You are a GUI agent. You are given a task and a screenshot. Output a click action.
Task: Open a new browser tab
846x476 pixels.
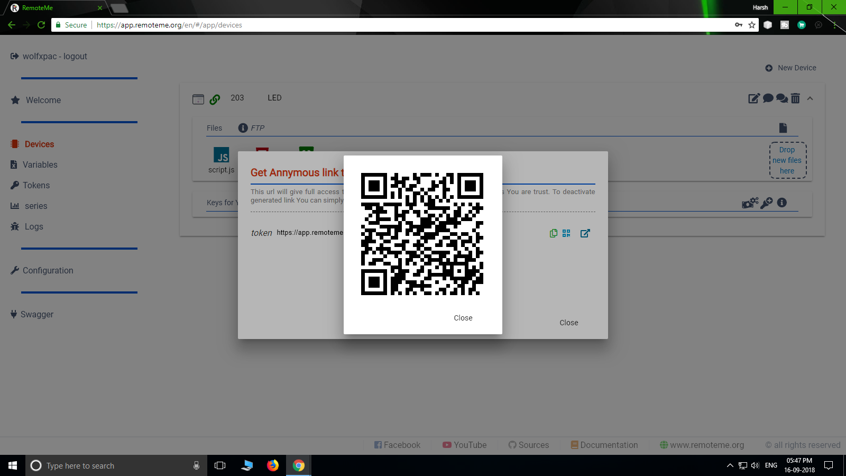(119, 8)
